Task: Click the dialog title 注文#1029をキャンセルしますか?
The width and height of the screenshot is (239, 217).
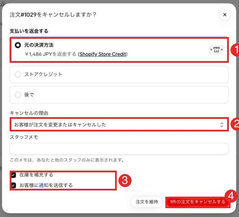Action: coord(53,15)
